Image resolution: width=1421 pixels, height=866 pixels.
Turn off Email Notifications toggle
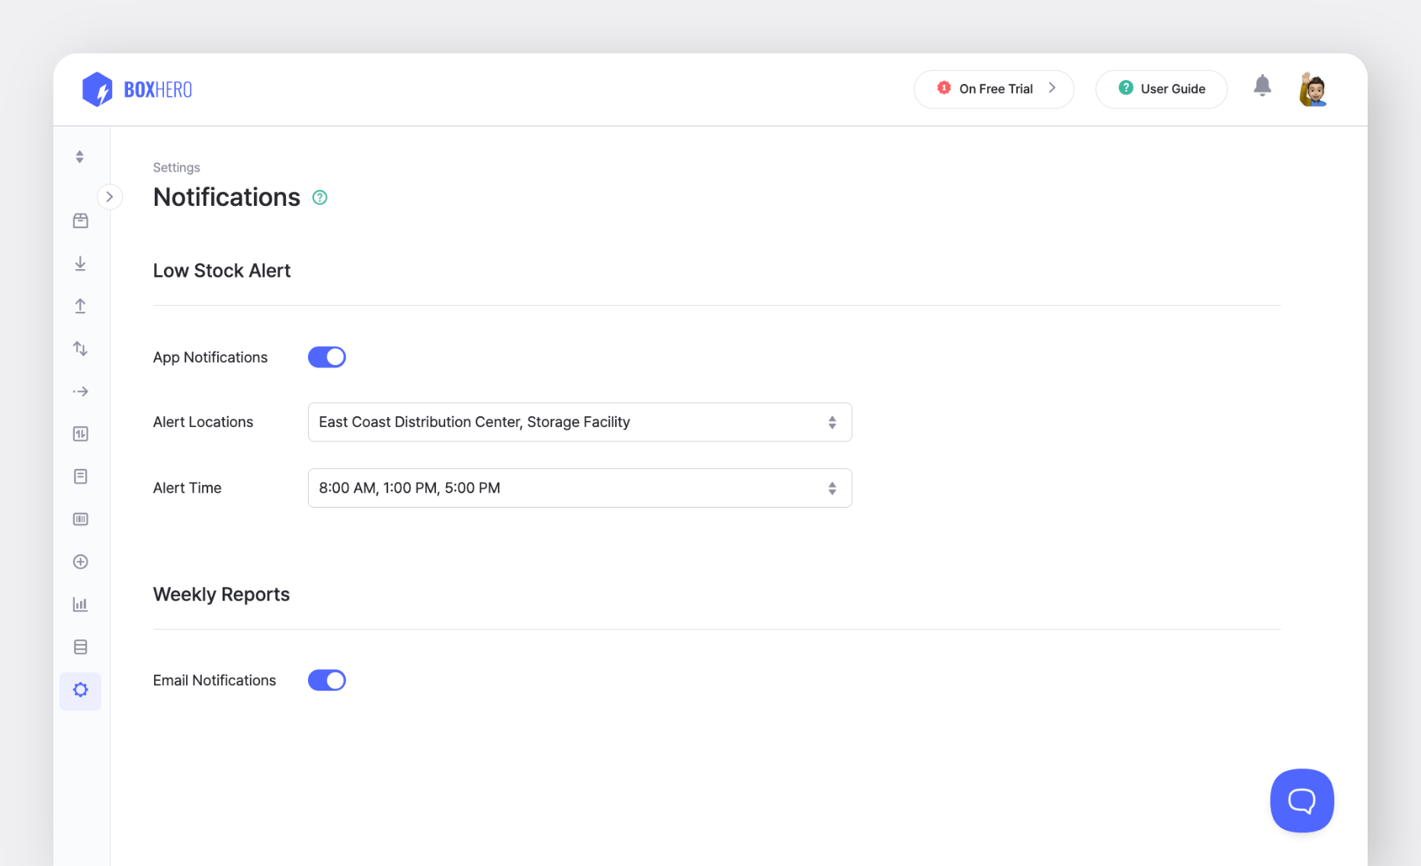pyautogui.click(x=327, y=680)
